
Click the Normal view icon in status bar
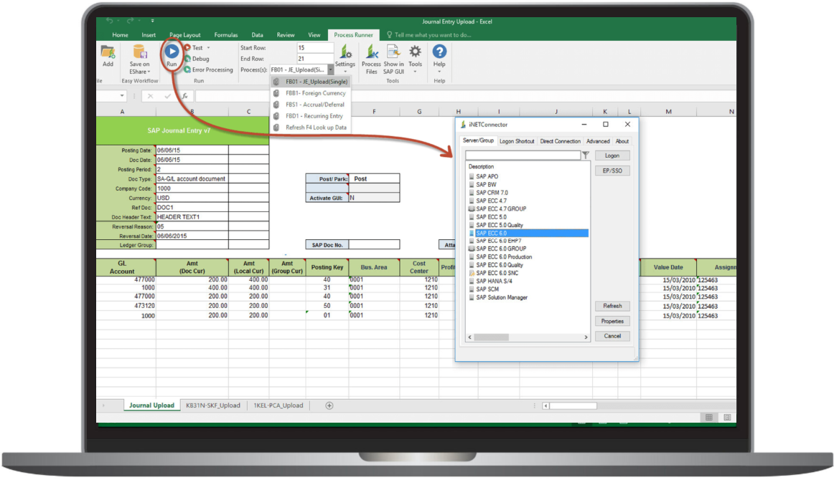click(709, 418)
